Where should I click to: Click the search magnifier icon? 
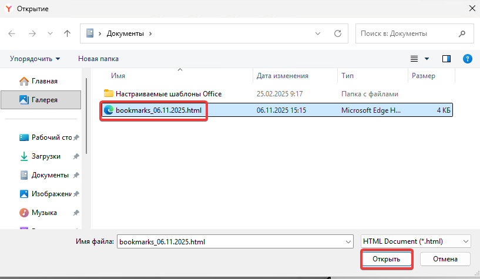pyautogui.click(x=462, y=33)
